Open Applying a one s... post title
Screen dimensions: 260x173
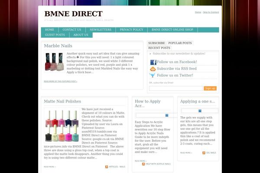coord(198,101)
